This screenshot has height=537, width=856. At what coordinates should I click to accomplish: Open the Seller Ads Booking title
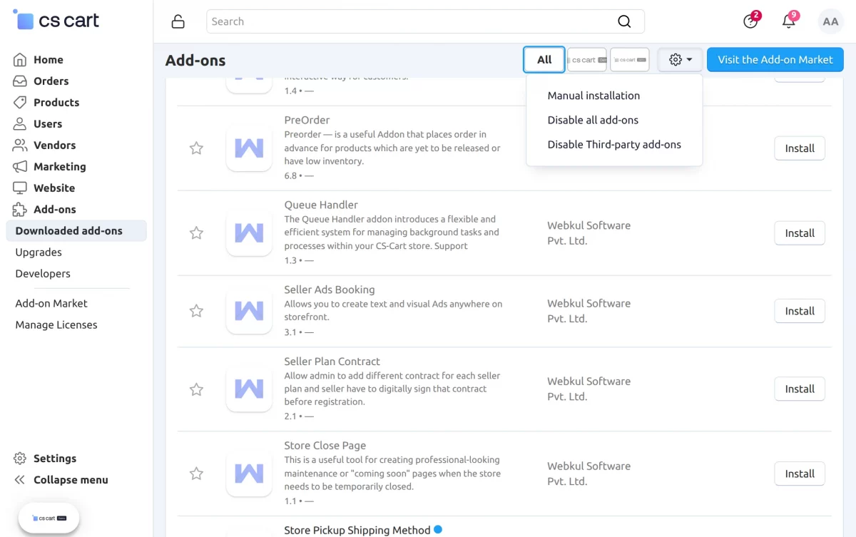click(330, 290)
